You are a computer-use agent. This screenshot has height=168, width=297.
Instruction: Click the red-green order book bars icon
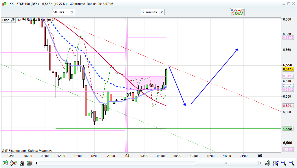tap(29, 163)
